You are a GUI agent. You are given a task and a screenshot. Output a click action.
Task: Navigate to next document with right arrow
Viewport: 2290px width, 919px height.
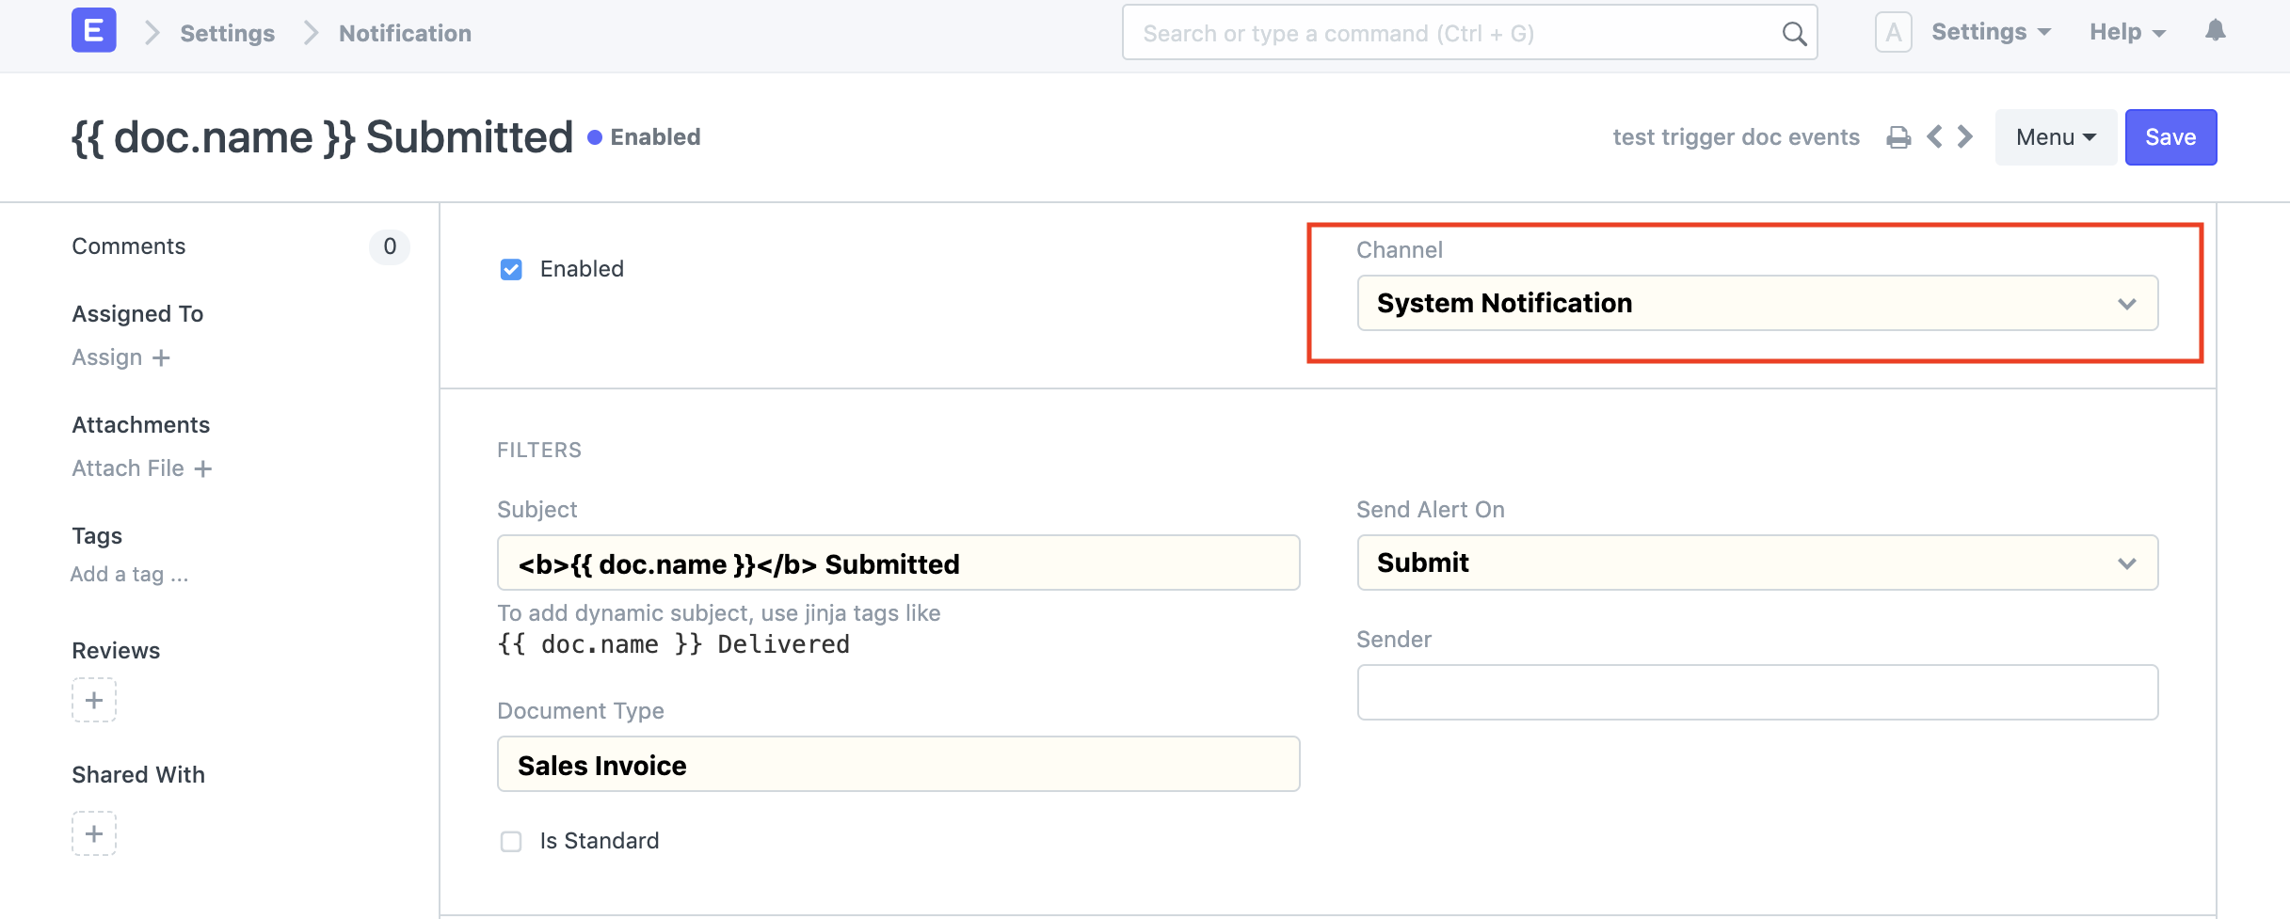1964,136
